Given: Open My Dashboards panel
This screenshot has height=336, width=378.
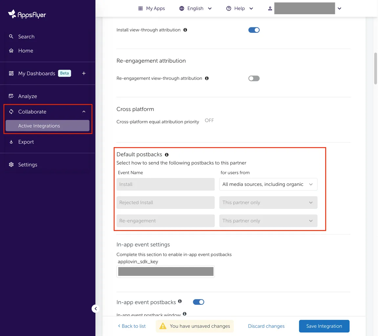Looking at the screenshot, I should click(x=36, y=73).
